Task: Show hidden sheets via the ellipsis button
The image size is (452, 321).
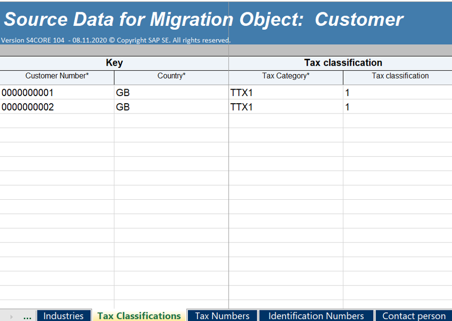Action: click(27, 317)
